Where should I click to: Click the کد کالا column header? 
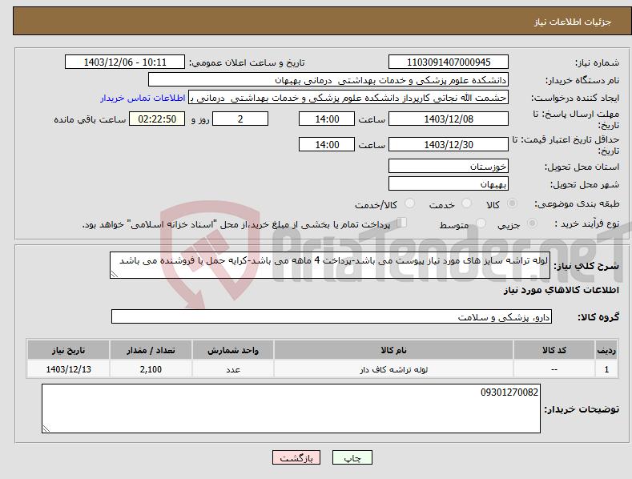[x=554, y=350]
